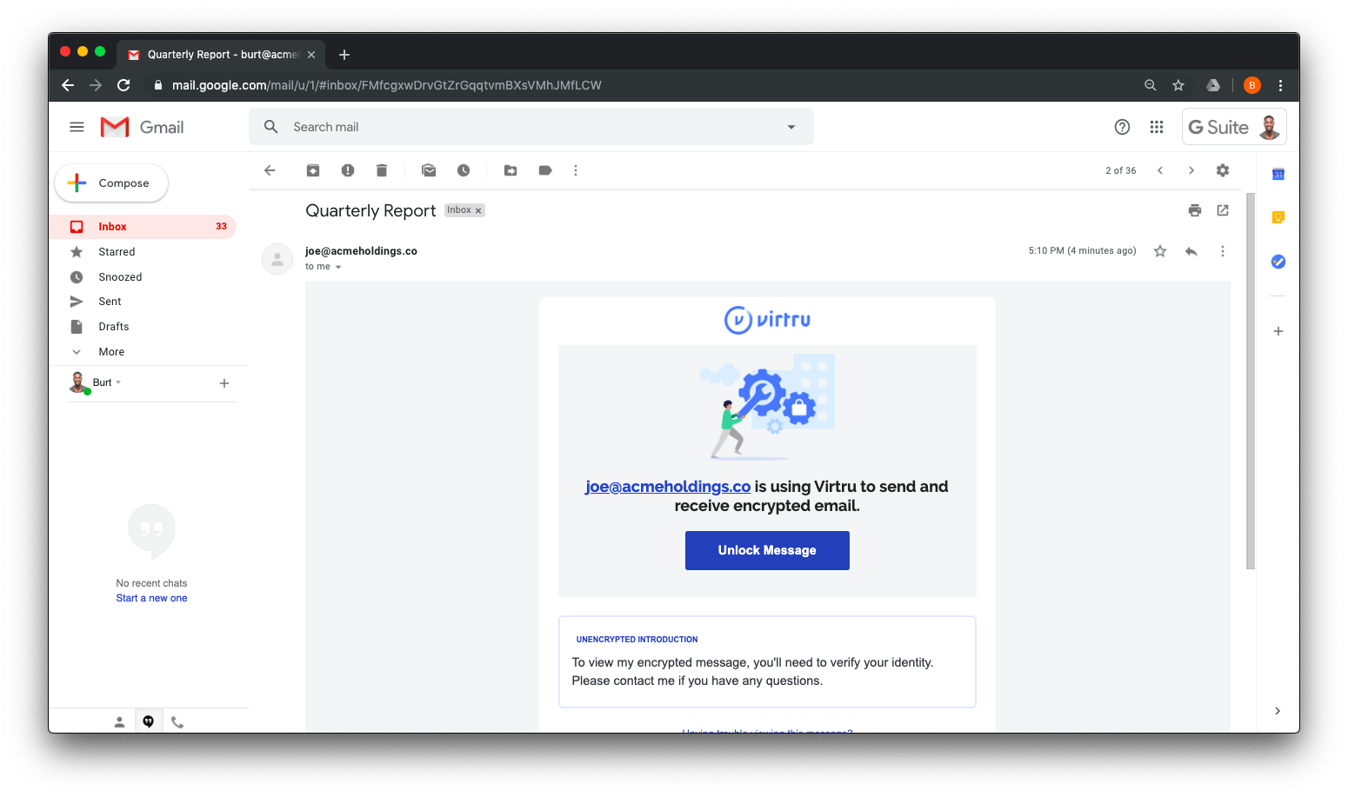
Task: Click the search magnifier icon
Action: [271, 127]
